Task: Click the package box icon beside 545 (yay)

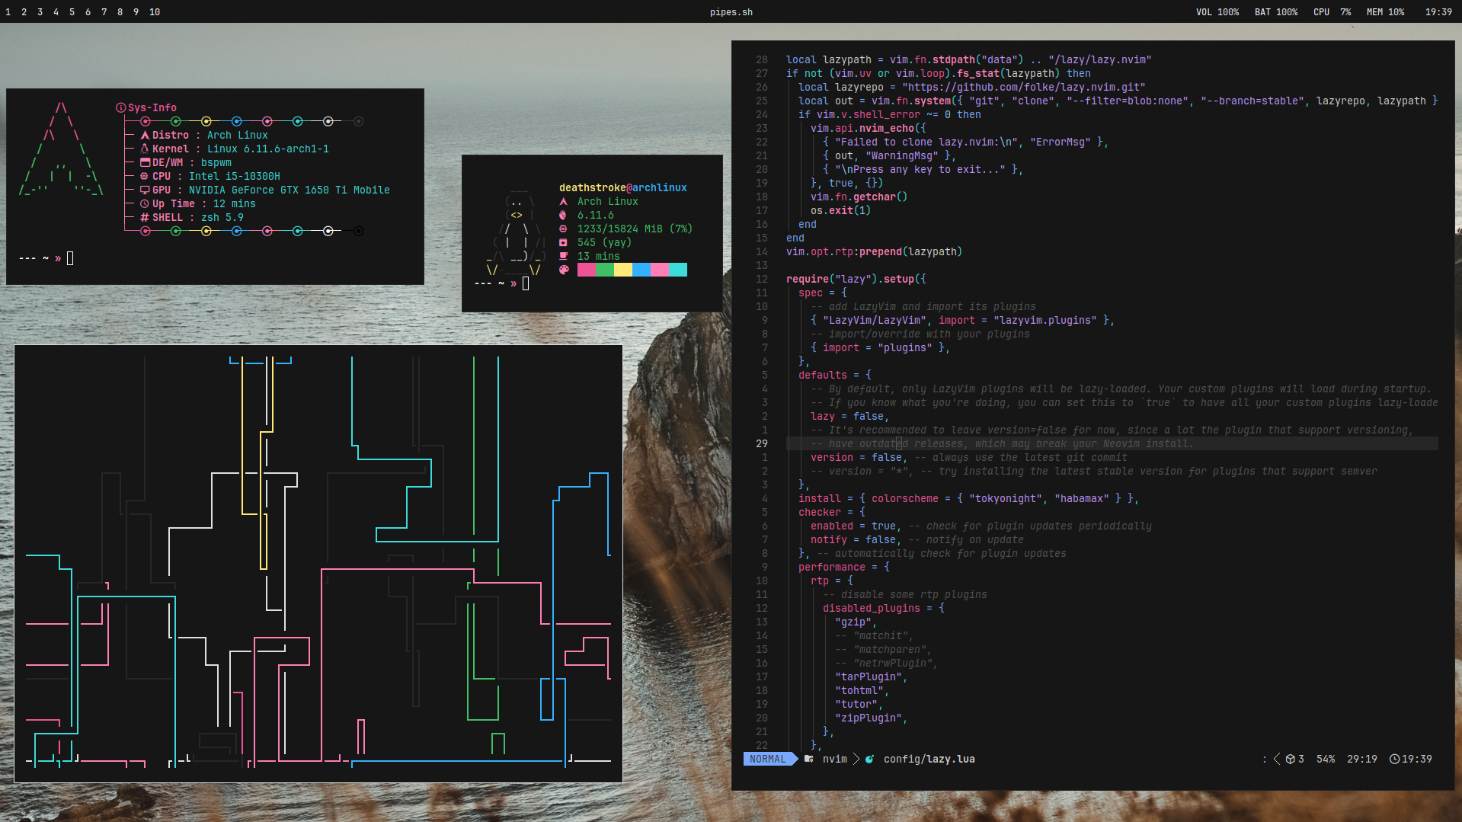Action: pyautogui.click(x=563, y=242)
